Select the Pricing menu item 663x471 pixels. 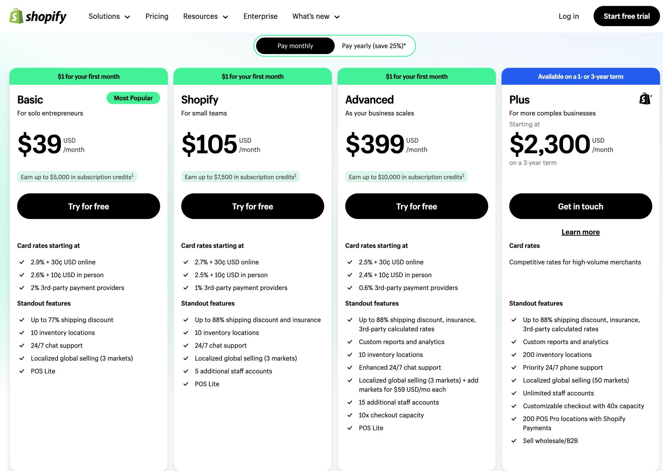click(x=157, y=16)
